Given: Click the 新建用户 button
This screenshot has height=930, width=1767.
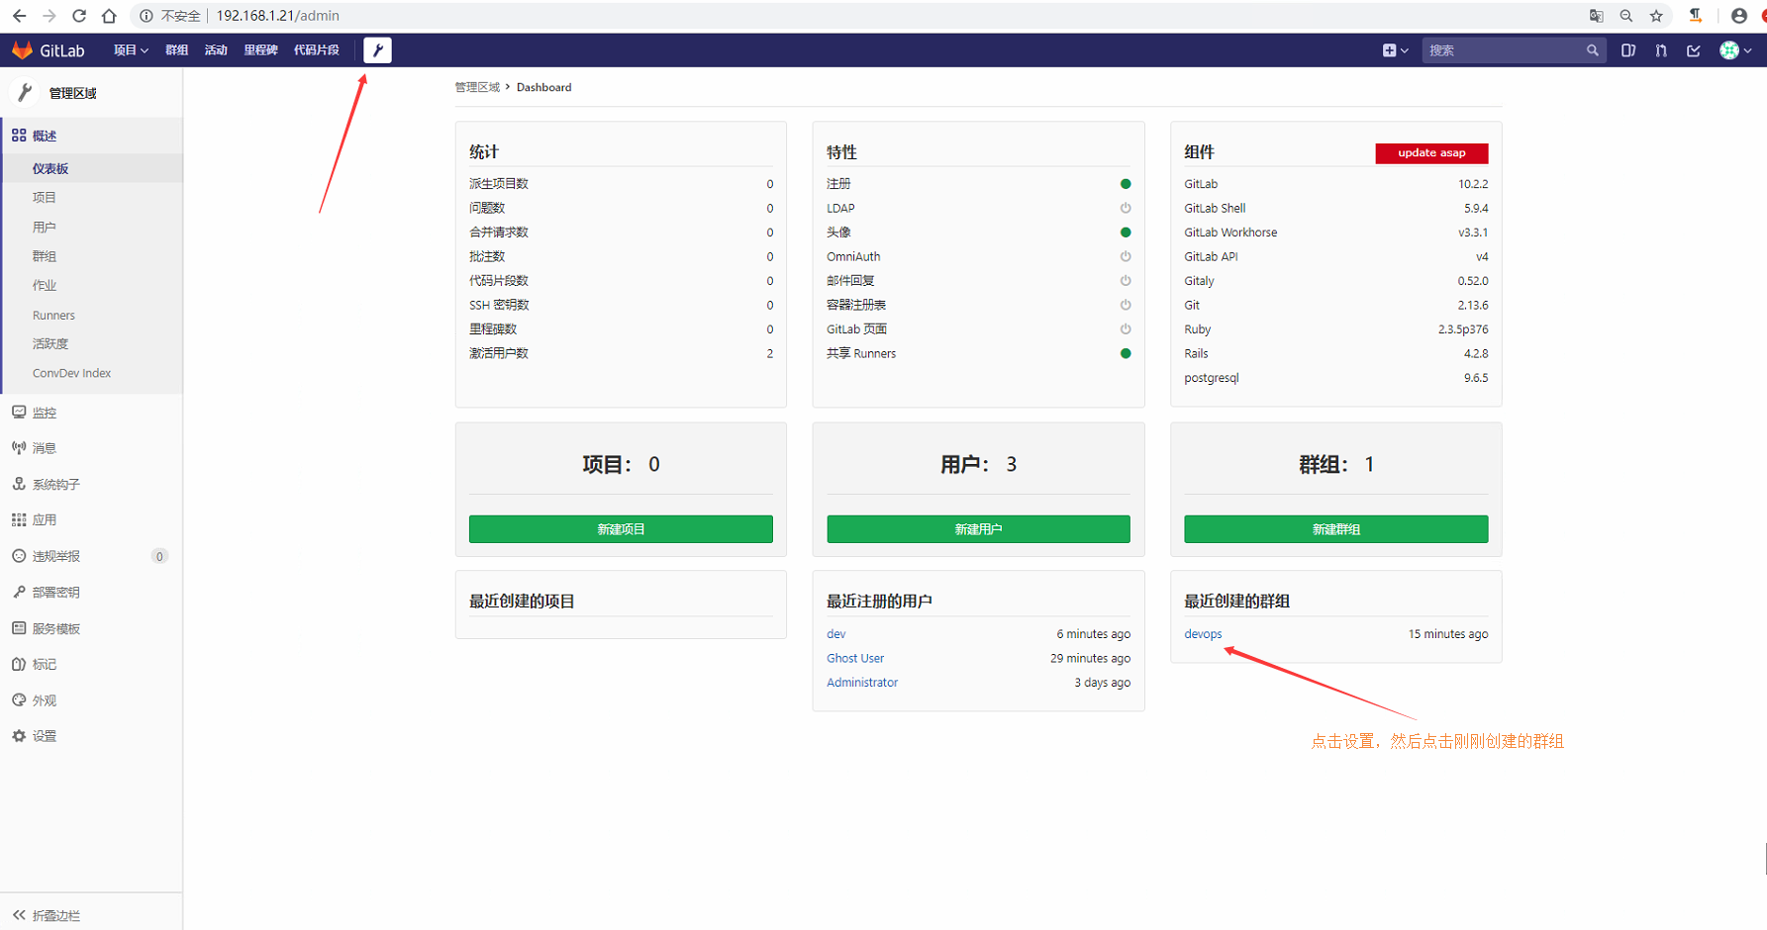Looking at the screenshot, I should [978, 529].
